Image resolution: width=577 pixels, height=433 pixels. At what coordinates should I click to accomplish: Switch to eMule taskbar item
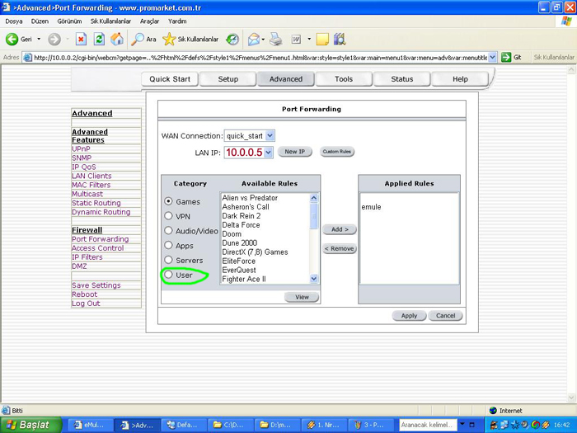pyautogui.click(x=90, y=425)
